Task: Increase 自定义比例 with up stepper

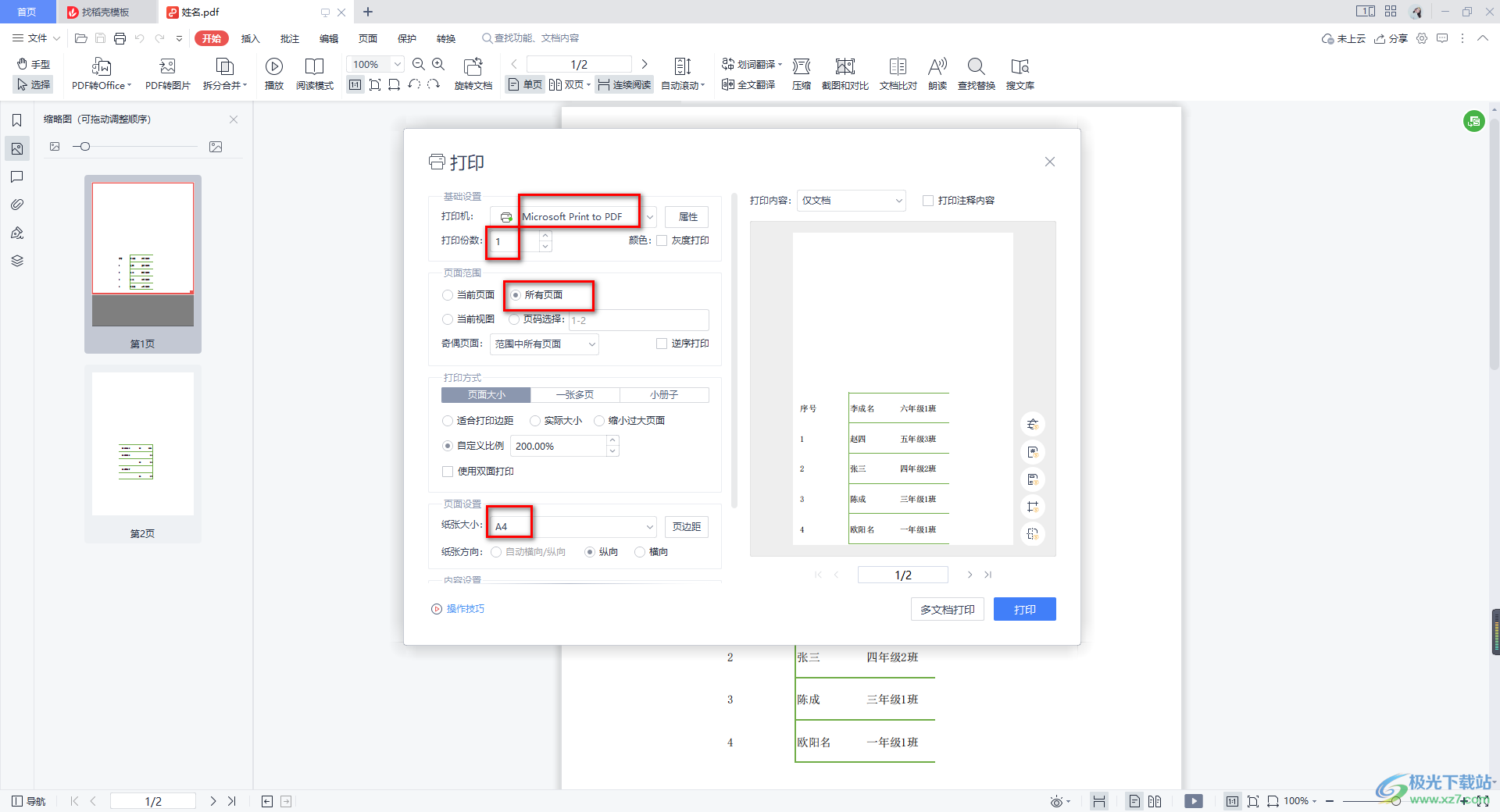Action: [x=612, y=441]
